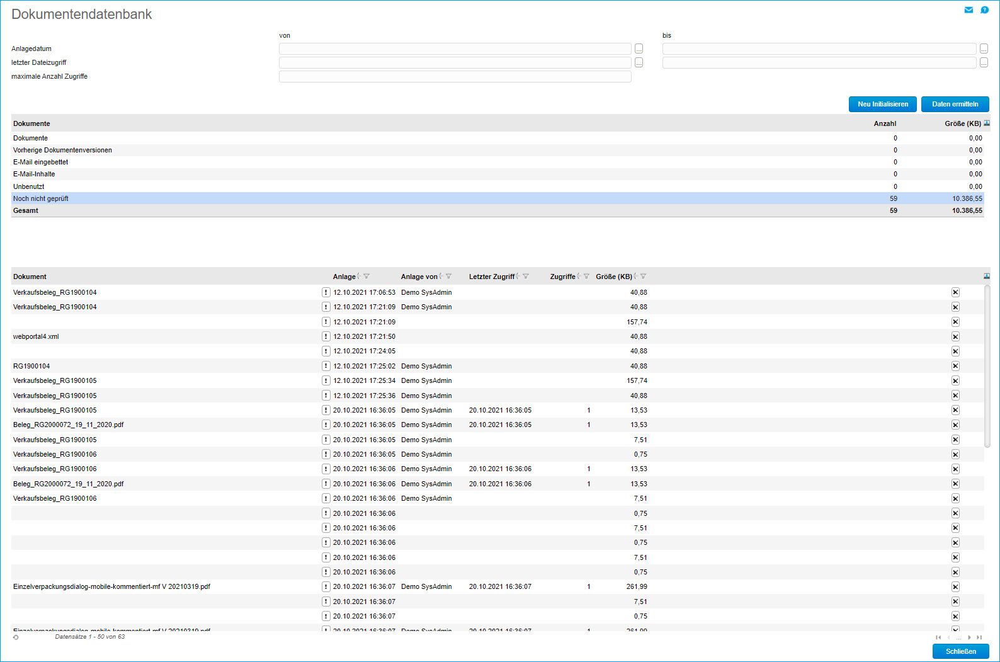Sort by the Letzter Zugriff column
The image size is (1000, 662).
491,277
